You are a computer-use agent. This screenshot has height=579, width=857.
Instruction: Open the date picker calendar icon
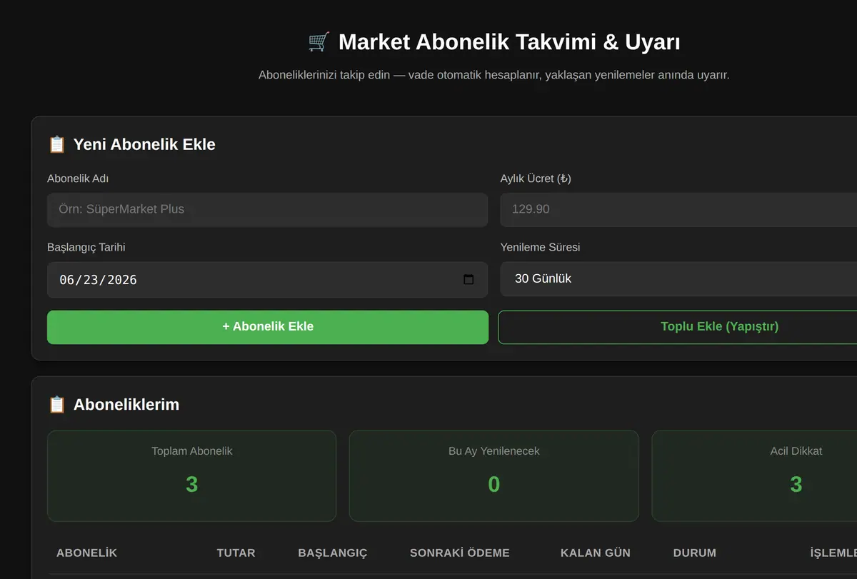click(x=468, y=279)
